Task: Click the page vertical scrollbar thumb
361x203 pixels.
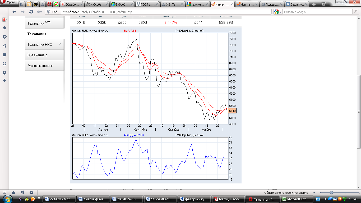Action: pos(359,112)
